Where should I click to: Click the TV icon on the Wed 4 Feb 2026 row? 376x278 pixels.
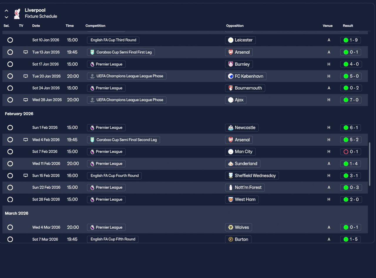click(x=26, y=140)
